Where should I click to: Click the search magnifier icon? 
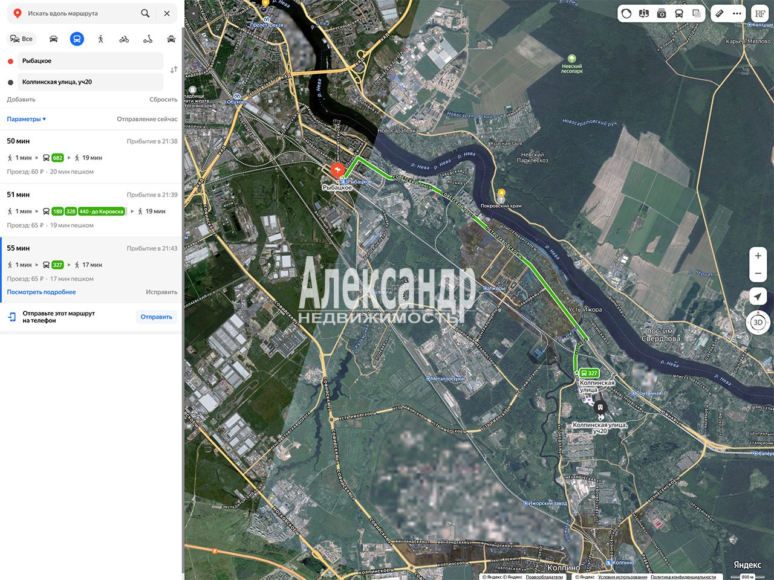coord(145,13)
